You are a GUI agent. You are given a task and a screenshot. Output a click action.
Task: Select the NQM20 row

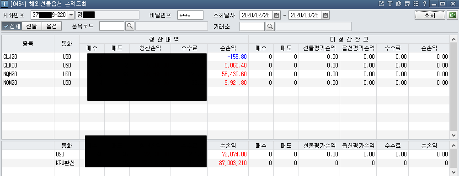(x=226, y=83)
